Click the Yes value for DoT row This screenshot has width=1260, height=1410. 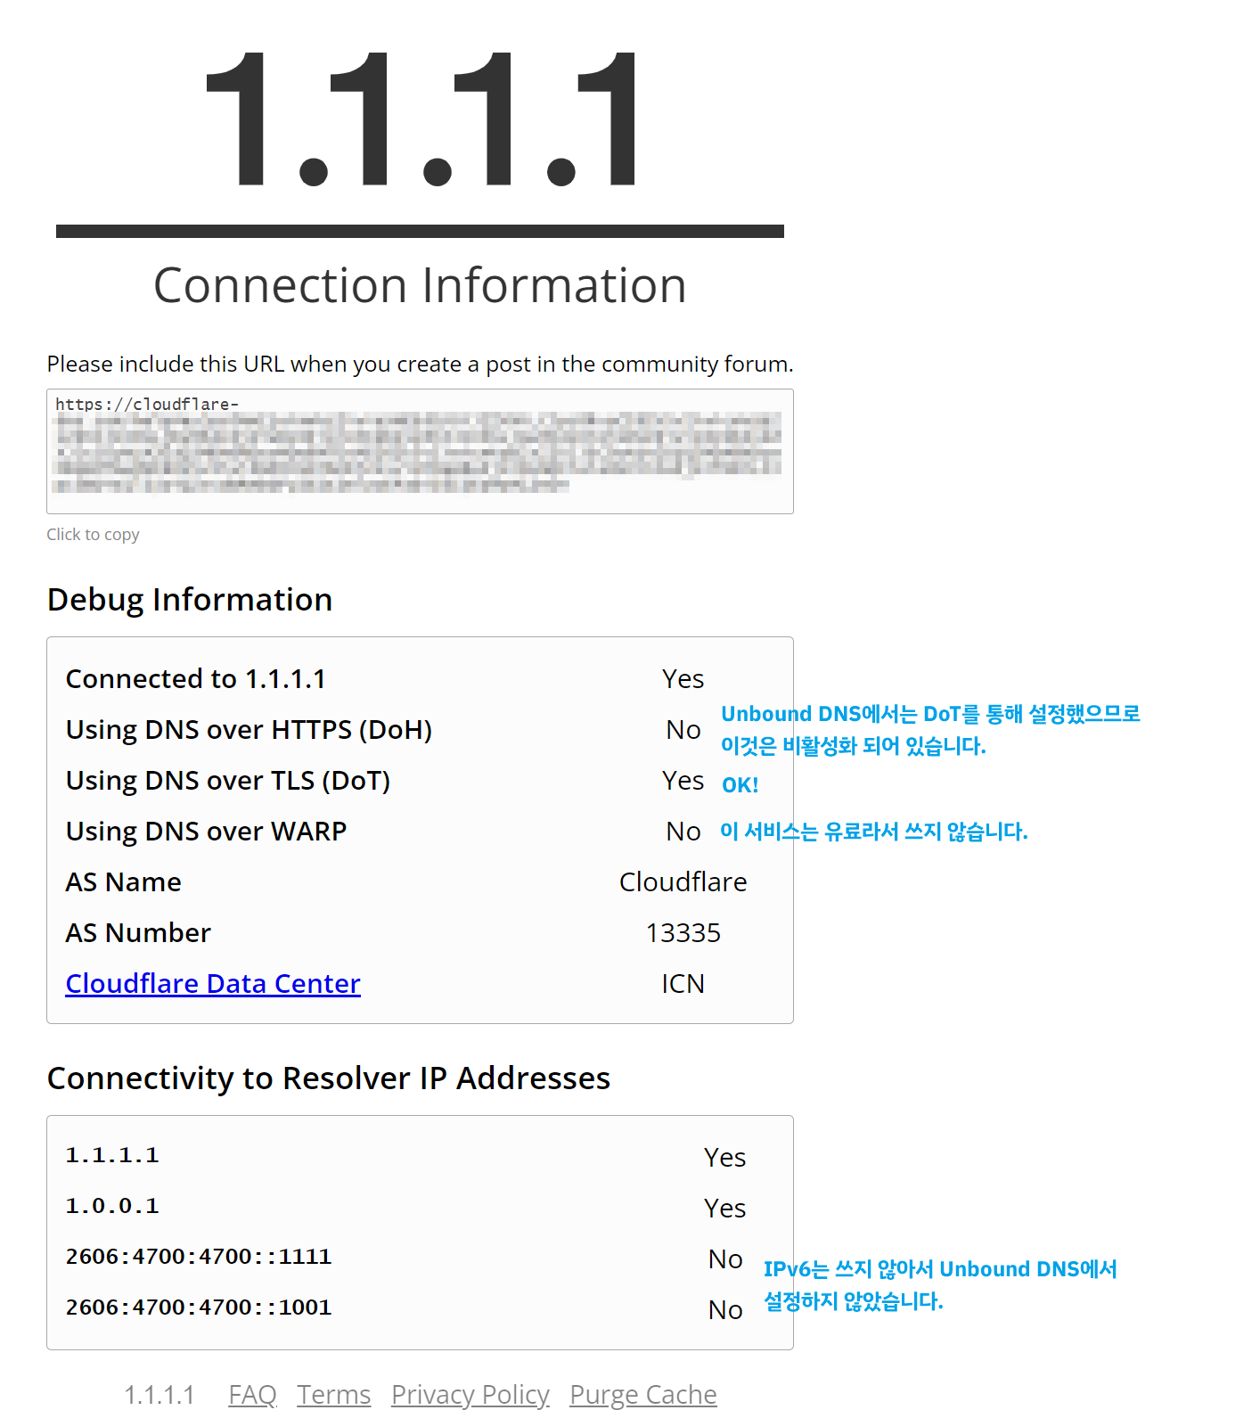tap(683, 780)
